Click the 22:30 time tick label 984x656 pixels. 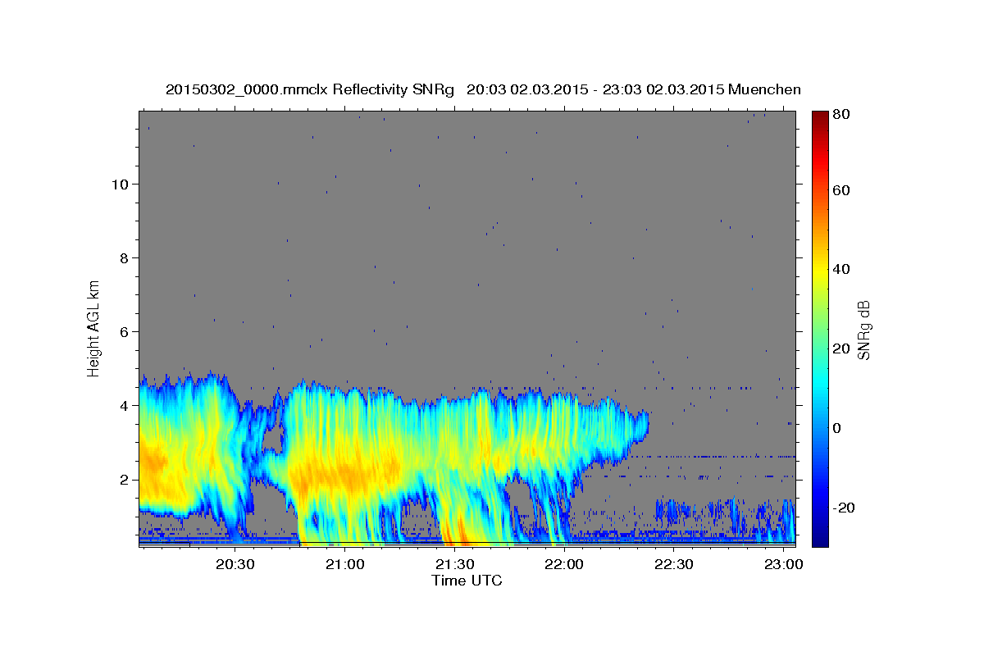674,564
